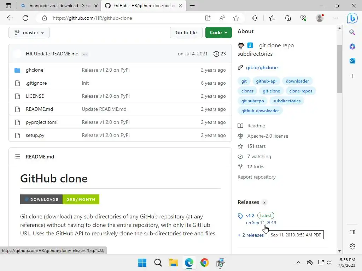The height and width of the screenshot is (271, 362).
Task: Click the Go to file button
Action: 186,32
